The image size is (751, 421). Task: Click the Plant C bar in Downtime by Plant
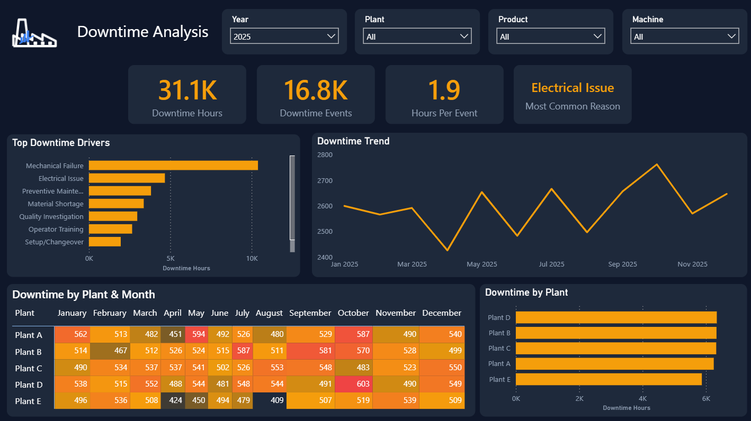(x=616, y=348)
